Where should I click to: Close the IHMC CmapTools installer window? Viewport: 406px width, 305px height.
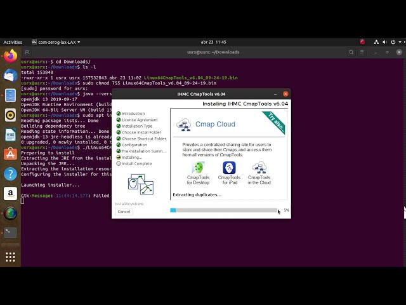pyautogui.click(x=285, y=94)
